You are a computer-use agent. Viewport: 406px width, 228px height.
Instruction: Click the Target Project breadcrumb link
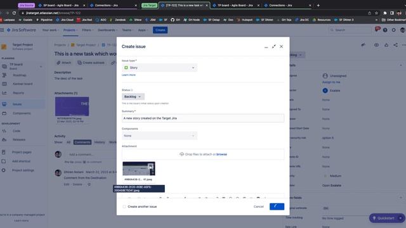click(x=83, y=45)
